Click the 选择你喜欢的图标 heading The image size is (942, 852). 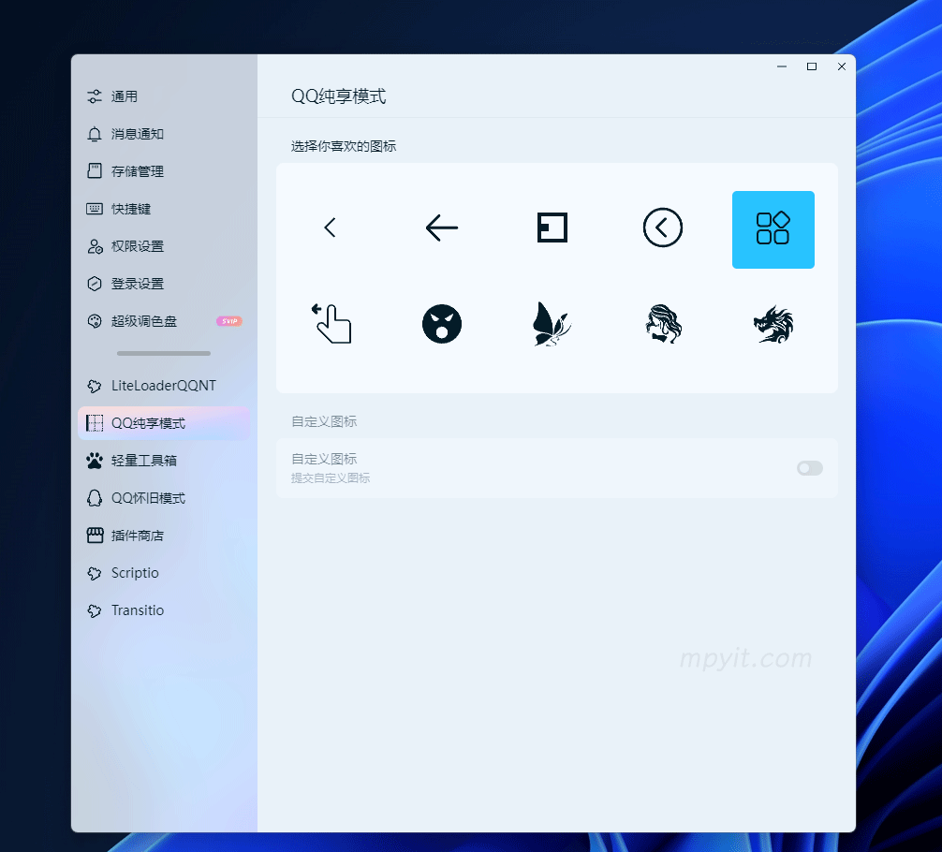(x=344, y=146)
